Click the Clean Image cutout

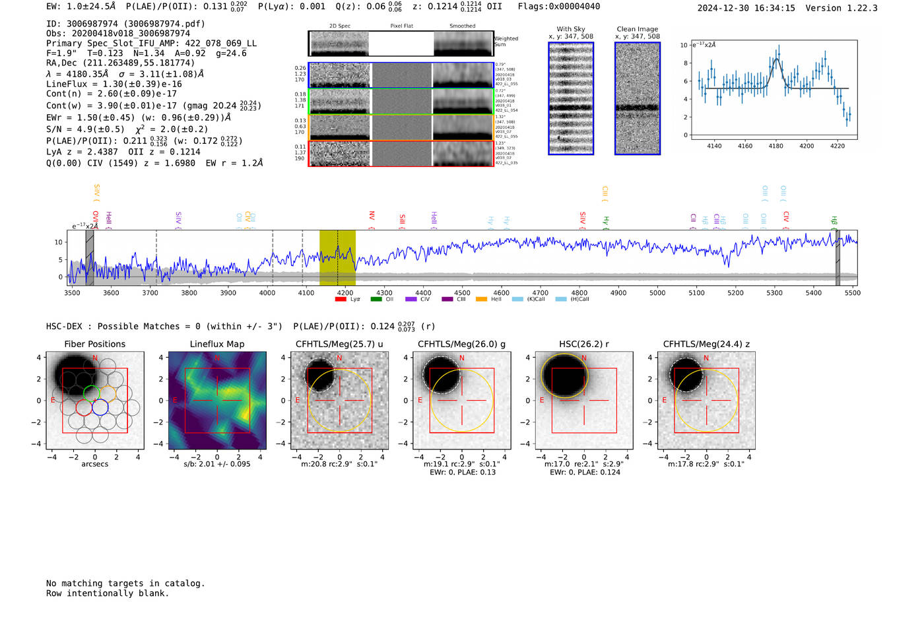(x=638, y=98)
